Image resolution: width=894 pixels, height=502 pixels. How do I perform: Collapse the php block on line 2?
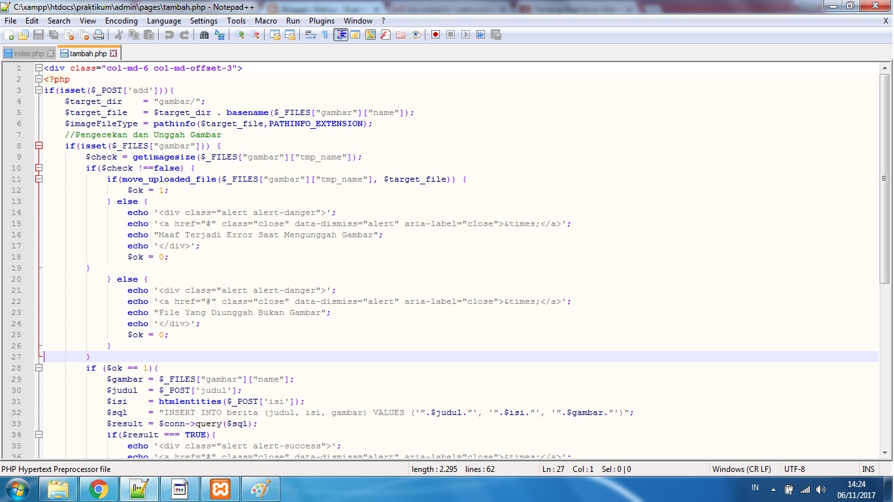[x=39, y=79]
